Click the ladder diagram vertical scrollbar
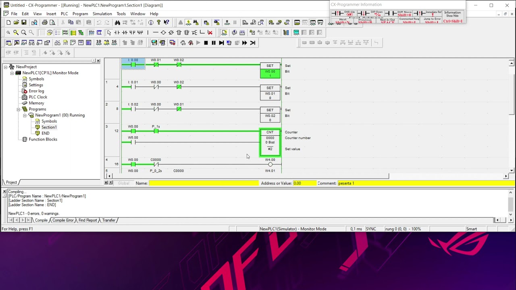 [512, 117]
